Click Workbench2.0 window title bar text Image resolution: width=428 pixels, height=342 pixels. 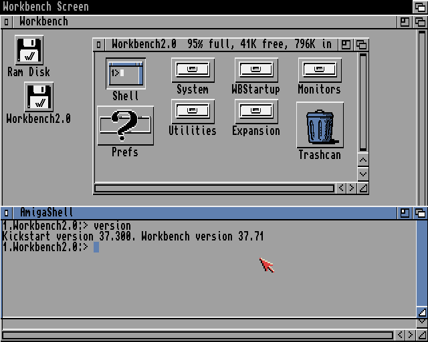221,45
